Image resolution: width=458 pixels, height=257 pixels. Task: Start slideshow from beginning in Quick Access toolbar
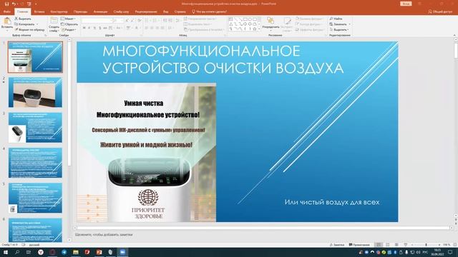tap(29, 4)
